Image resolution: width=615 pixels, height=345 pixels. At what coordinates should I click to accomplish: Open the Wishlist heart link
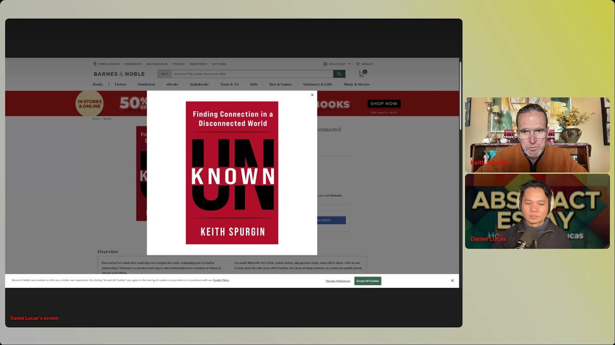pyautogui.click(x=364, y=64)
